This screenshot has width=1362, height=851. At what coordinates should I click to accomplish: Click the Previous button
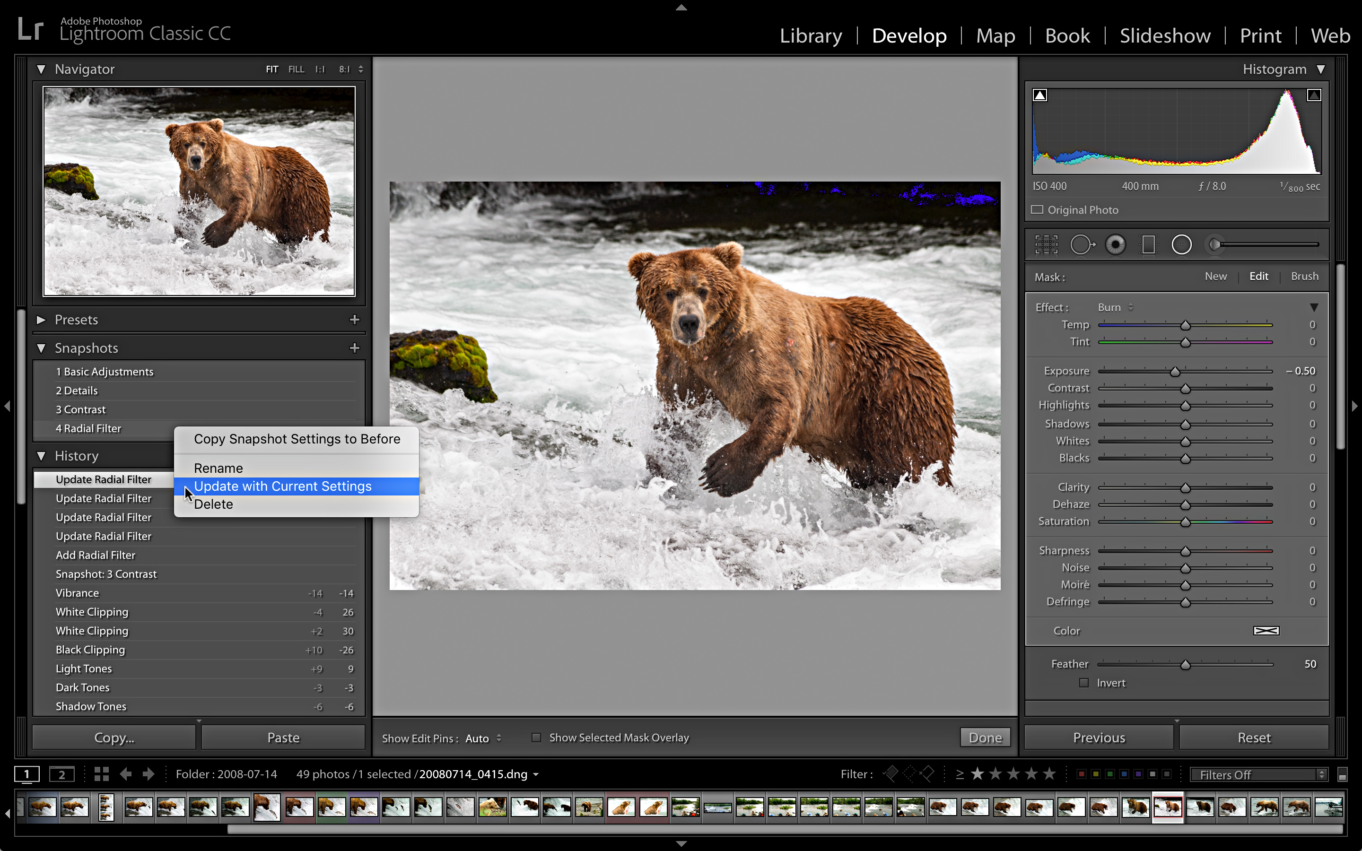[x=1099, y=737]
